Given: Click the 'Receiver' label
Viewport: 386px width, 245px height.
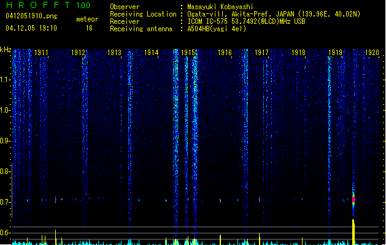Looking at the screenshot, I should (x=125, y=21).
